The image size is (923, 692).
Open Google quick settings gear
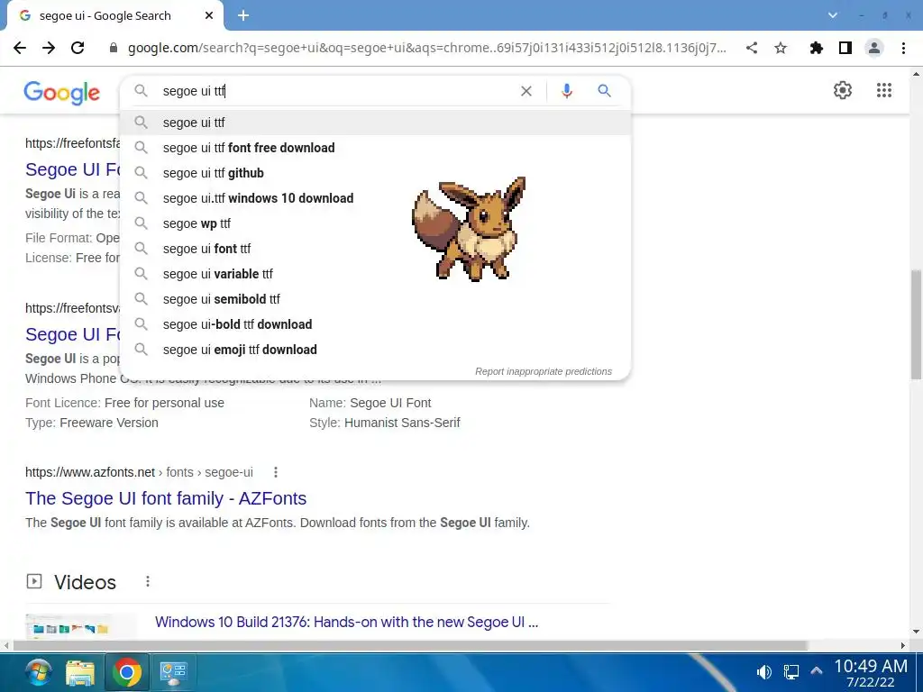(843, 90)
